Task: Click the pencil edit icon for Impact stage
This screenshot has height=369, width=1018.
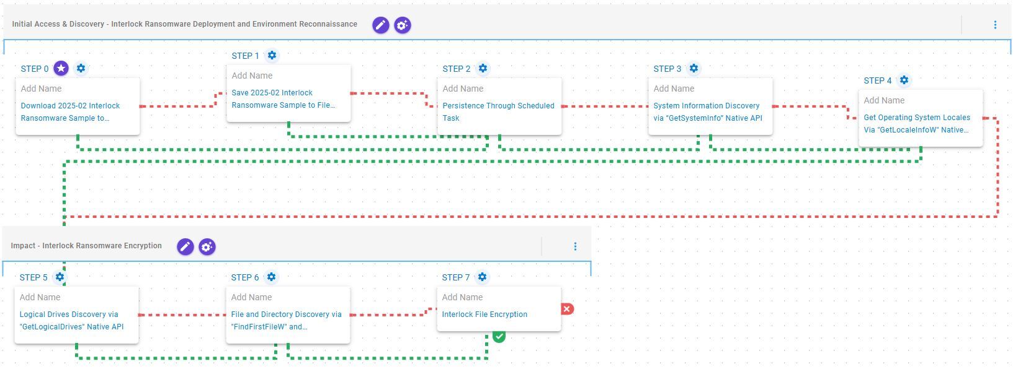Action: 185,247
